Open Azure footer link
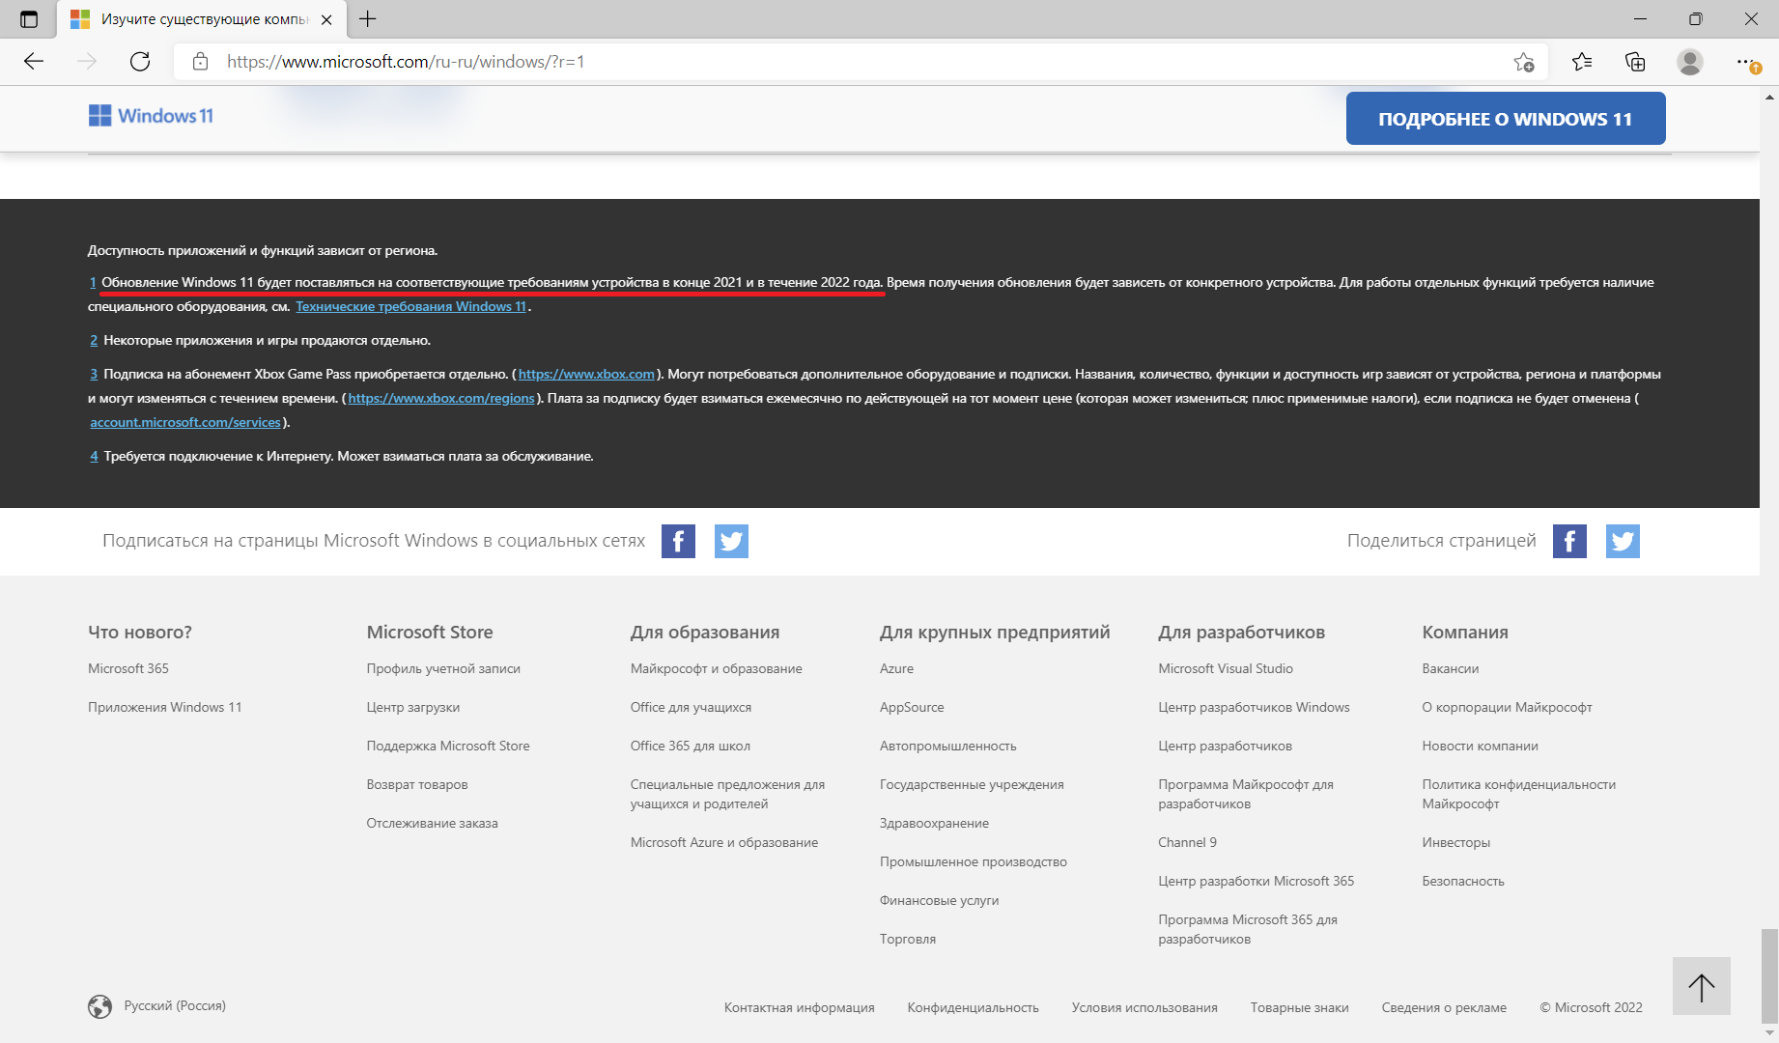This screenshot has width=1779, height=1043. 896,668
